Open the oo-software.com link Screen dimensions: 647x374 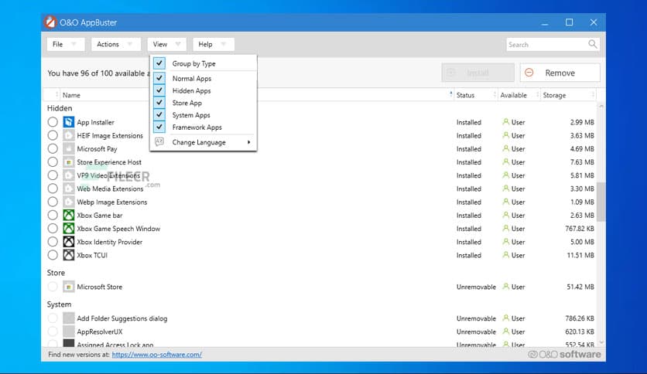(x=157, y=354)
